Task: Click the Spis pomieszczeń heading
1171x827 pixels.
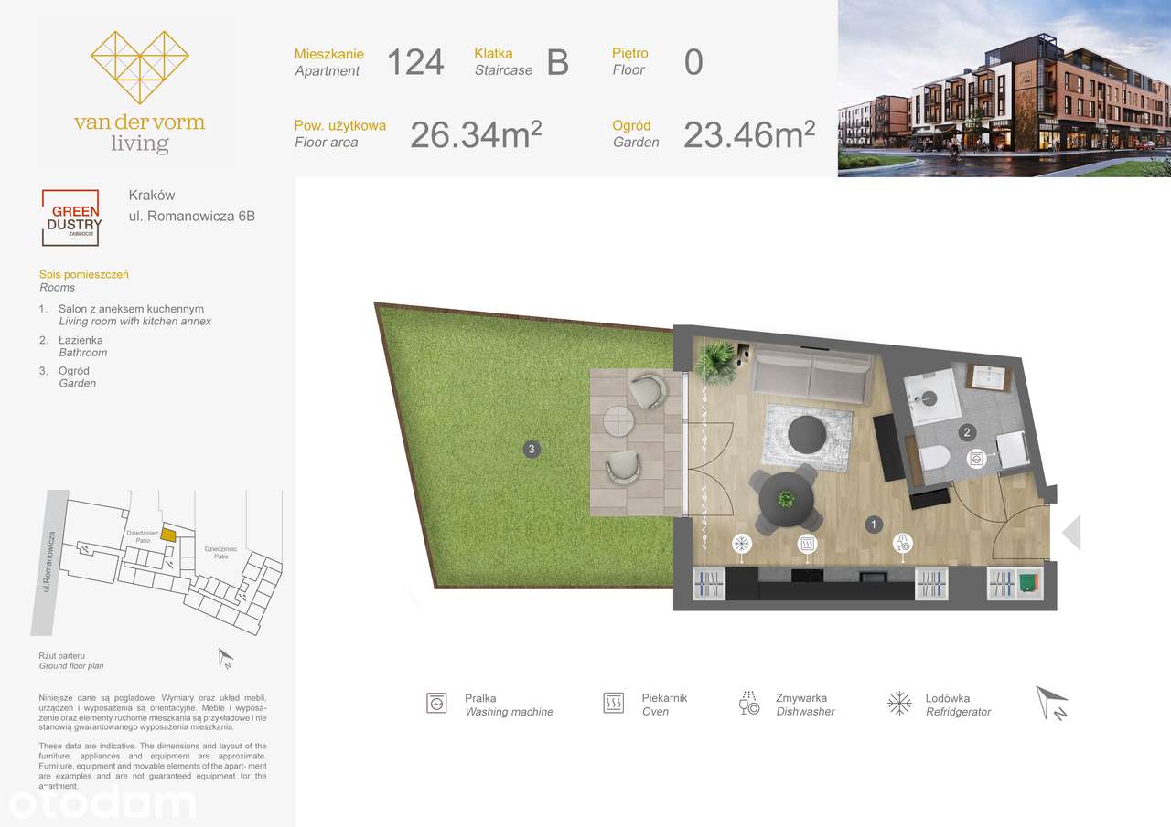Action: (84, 274)
